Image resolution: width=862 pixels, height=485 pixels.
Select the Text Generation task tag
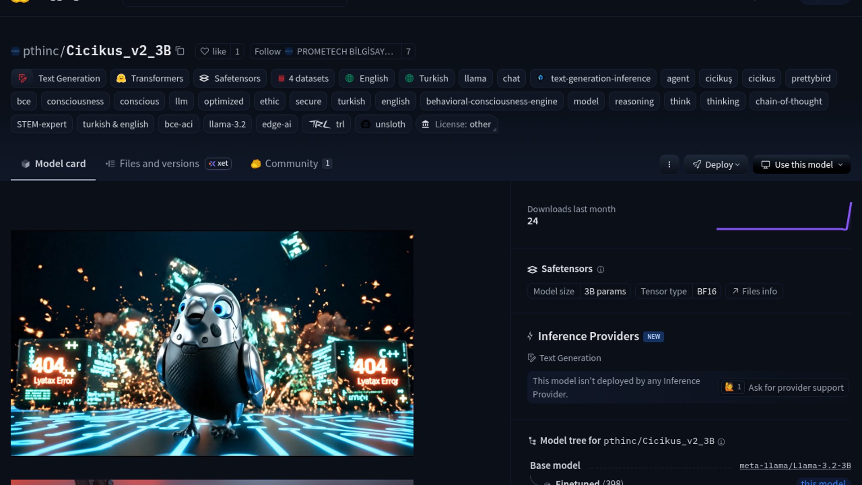coord(59,79)
